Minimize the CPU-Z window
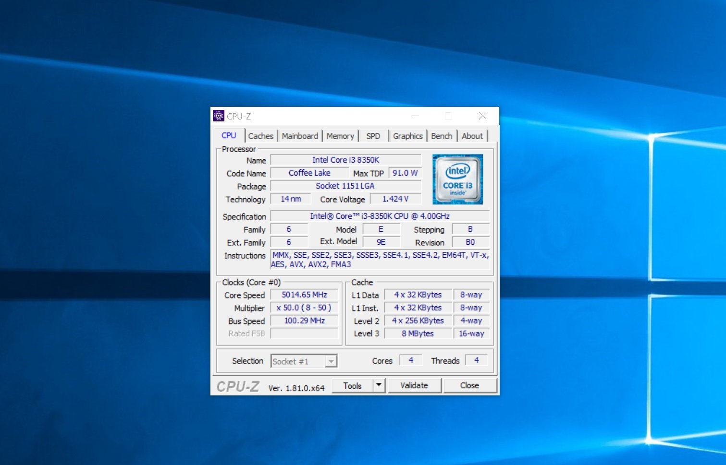726x465 pixels. (x=416, y=116)
